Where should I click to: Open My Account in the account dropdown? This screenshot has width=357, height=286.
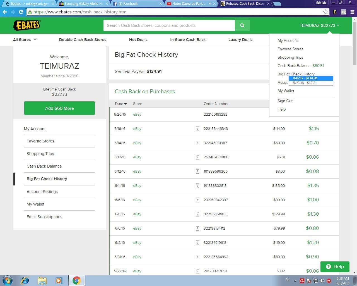[288, 40]
